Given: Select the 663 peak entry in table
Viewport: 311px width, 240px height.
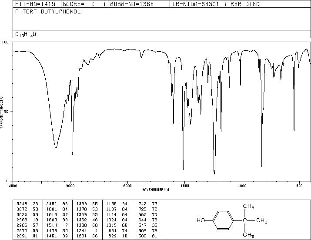Looking at the screenshot, I should pos(148,214).
